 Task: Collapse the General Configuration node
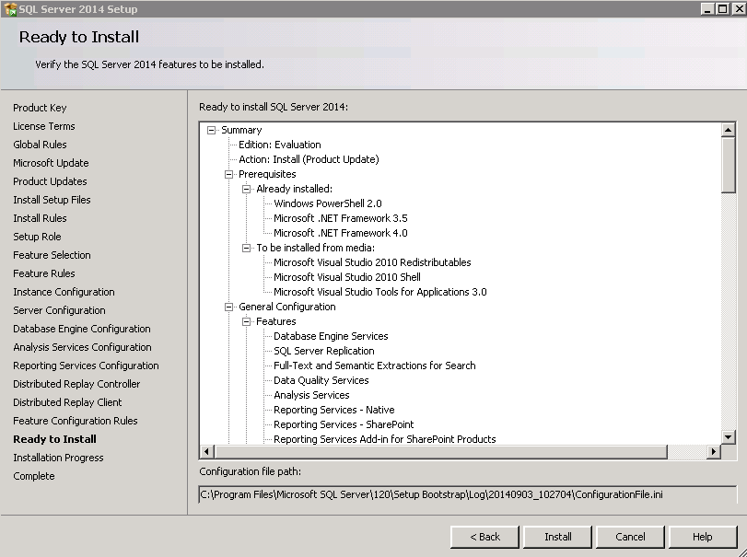pyautogui.click(x=228, y=308)
